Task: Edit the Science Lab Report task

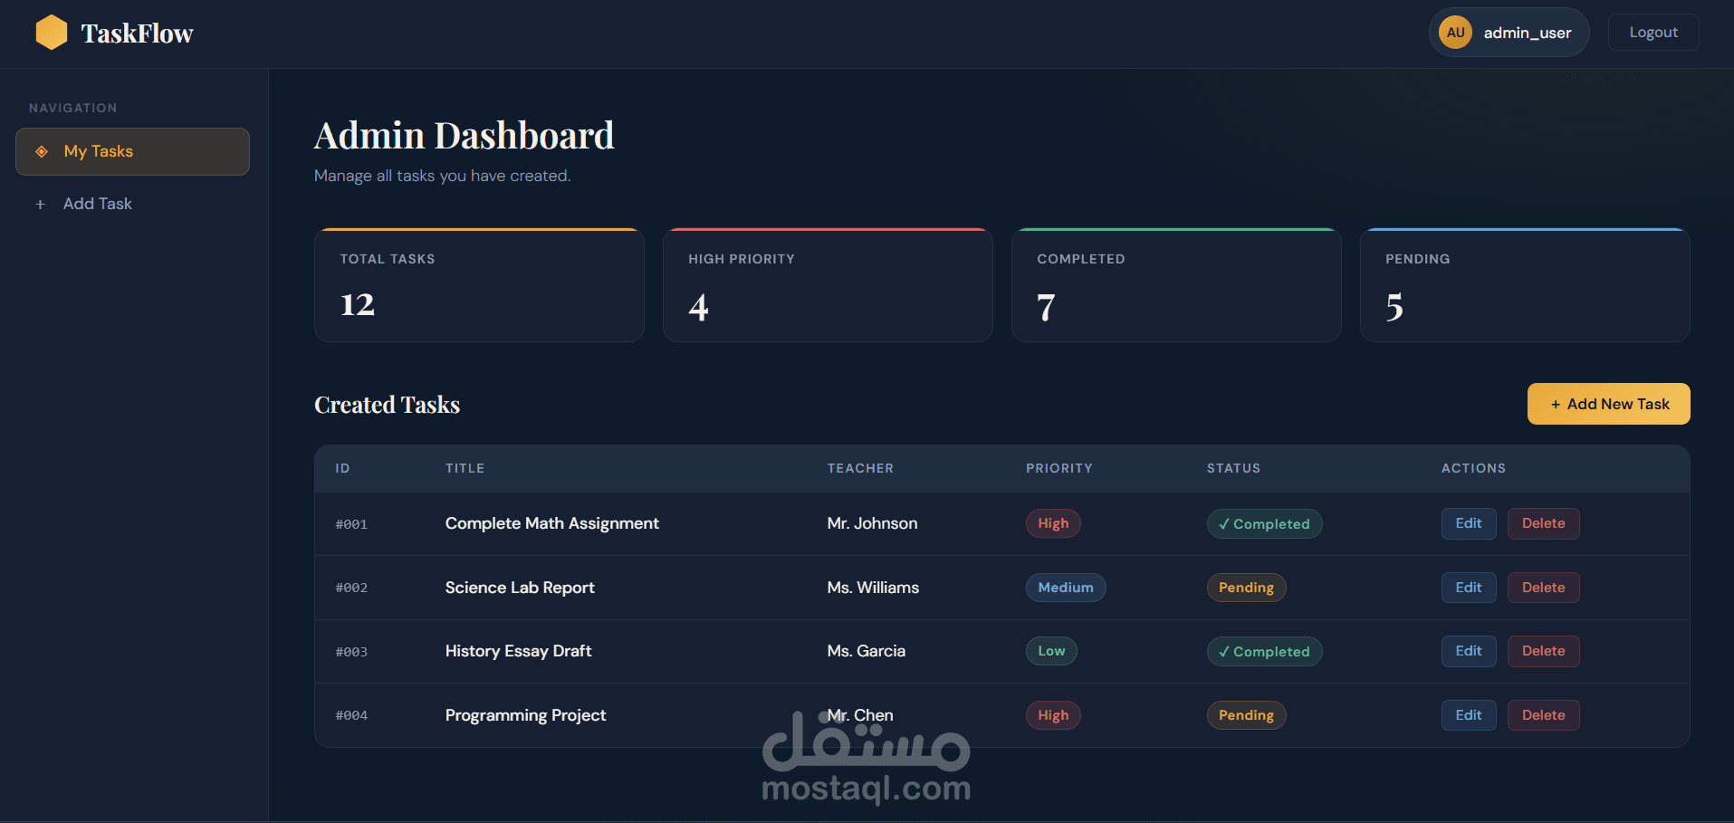Action: click(x=1469, y=588)
